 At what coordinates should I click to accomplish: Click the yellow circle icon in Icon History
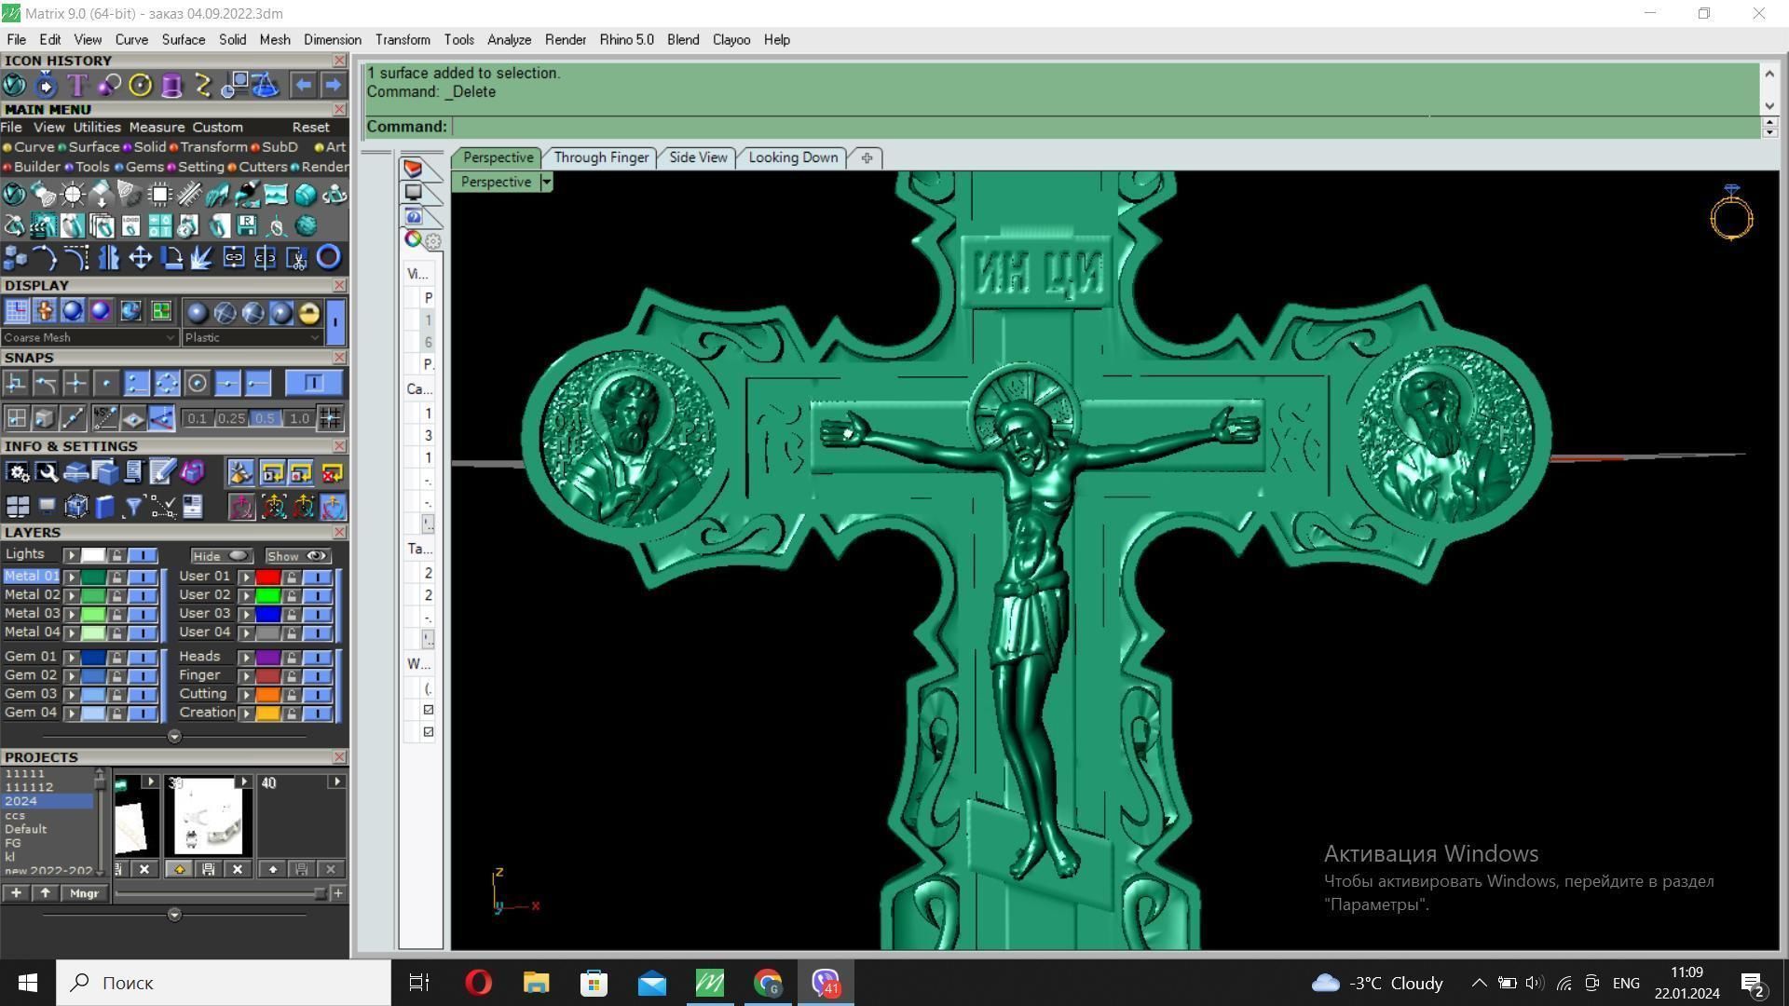coord(140,86)
